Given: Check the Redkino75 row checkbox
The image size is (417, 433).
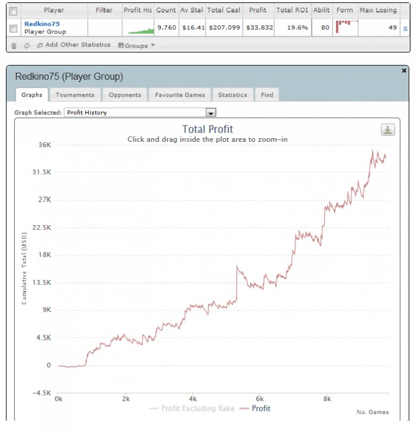Looking at the screenshot, I should coord(13,28).
